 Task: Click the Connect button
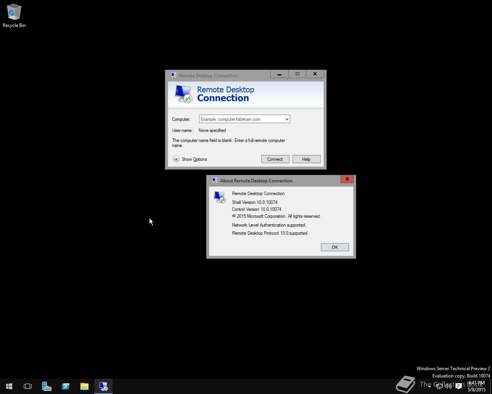275,159
